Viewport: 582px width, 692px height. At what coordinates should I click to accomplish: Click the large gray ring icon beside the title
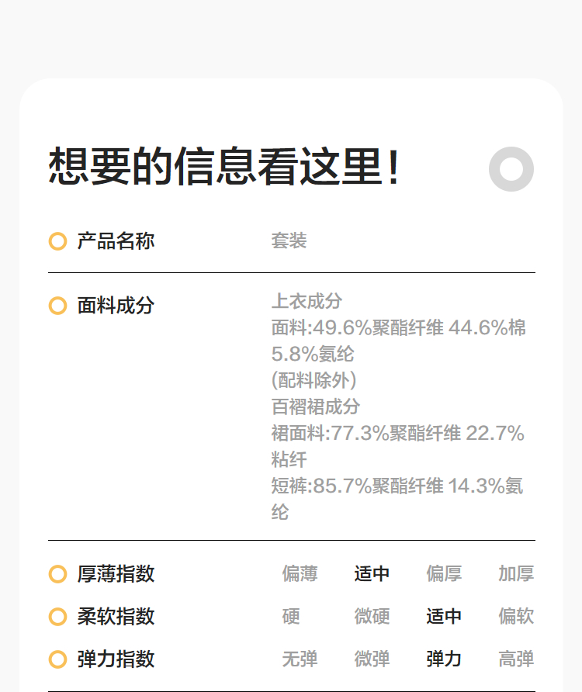point(511,168)
